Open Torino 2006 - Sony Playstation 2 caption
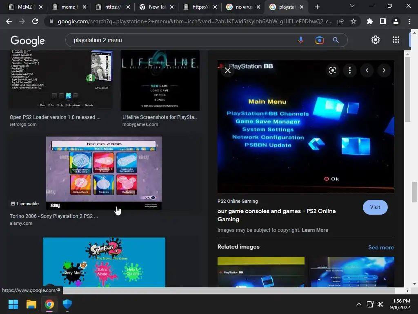This screenshot has width=418, height=314. point(54,216)
